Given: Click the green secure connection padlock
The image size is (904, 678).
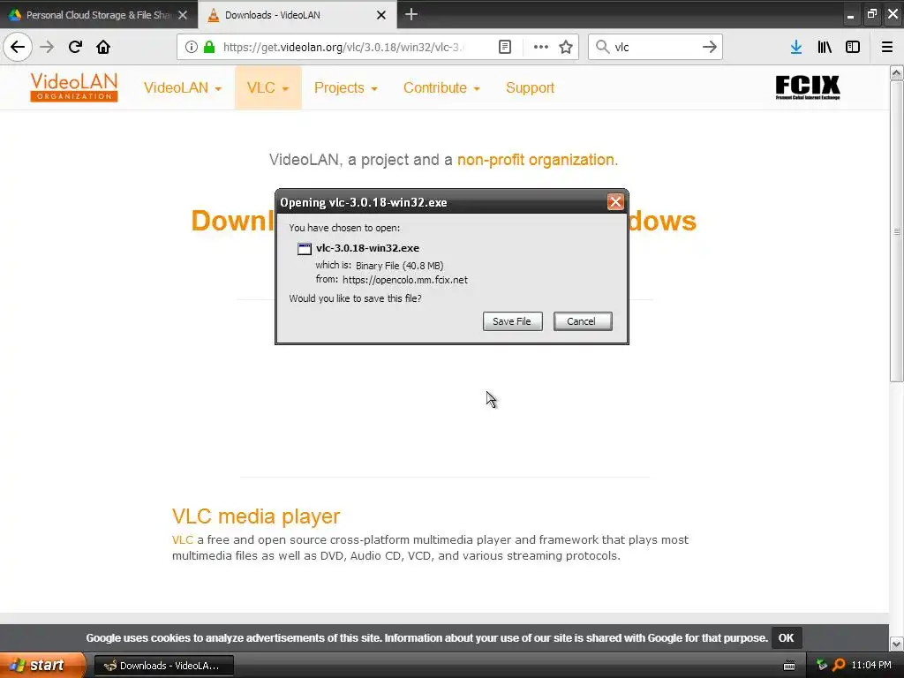Looking at the screenshot, I should 209,47.
